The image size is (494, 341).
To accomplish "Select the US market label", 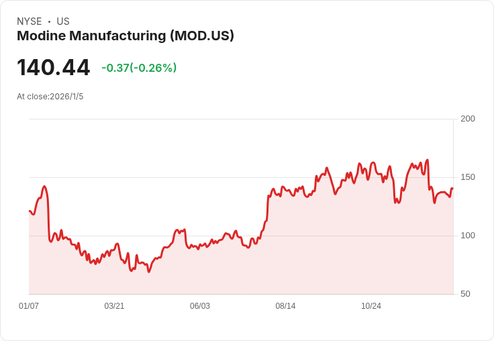I will click(x=63, y=21).
